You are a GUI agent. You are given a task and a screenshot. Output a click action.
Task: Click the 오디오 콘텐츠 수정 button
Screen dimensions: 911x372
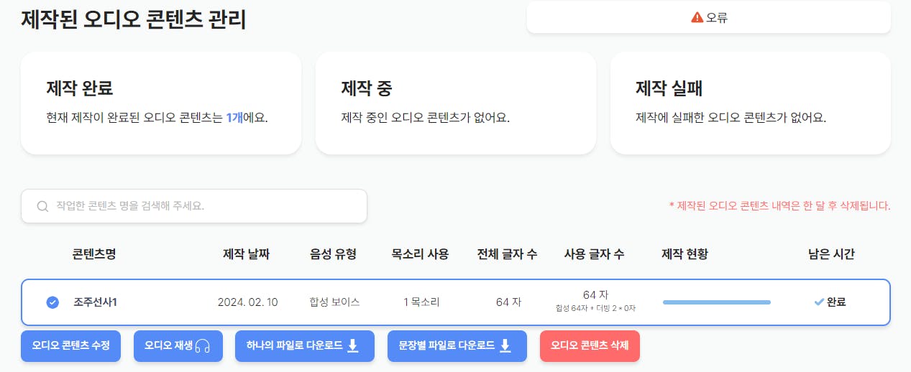click(x=70, y=345)
